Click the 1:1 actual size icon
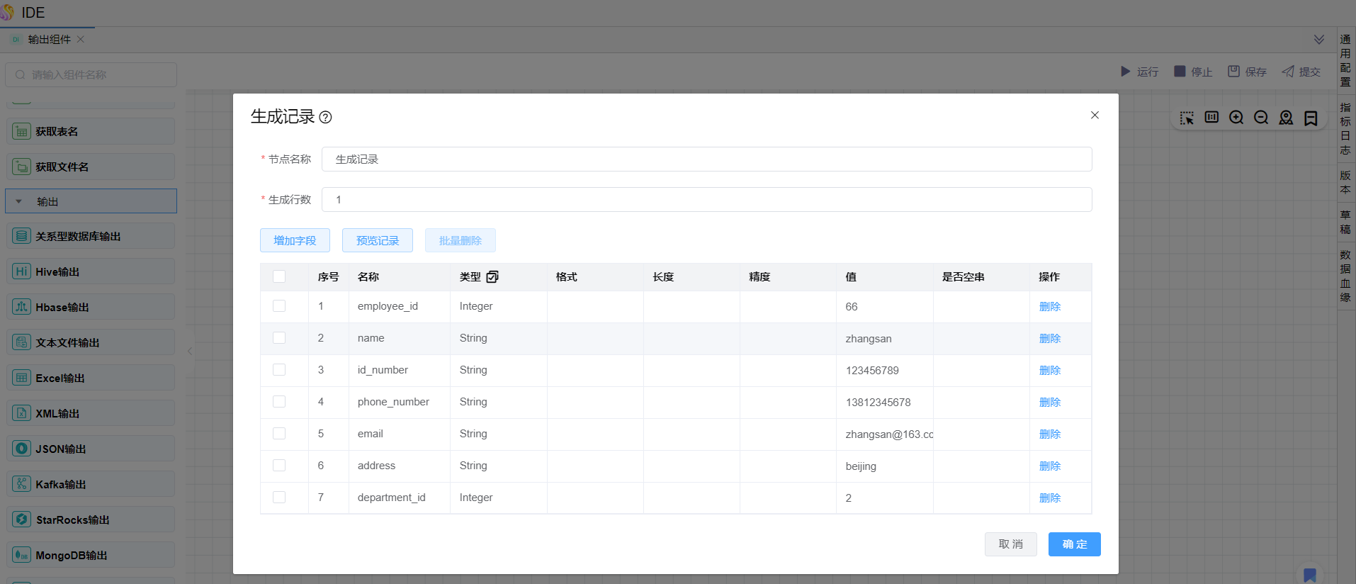 coord(1211,118)
